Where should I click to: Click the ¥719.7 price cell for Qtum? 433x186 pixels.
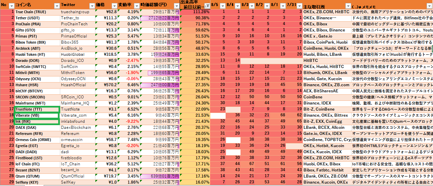point(106,176)
